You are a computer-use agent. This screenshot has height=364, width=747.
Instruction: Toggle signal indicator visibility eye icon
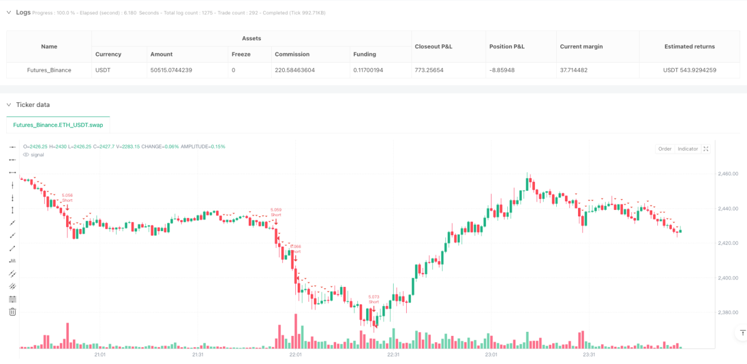(x=25, y=155)
